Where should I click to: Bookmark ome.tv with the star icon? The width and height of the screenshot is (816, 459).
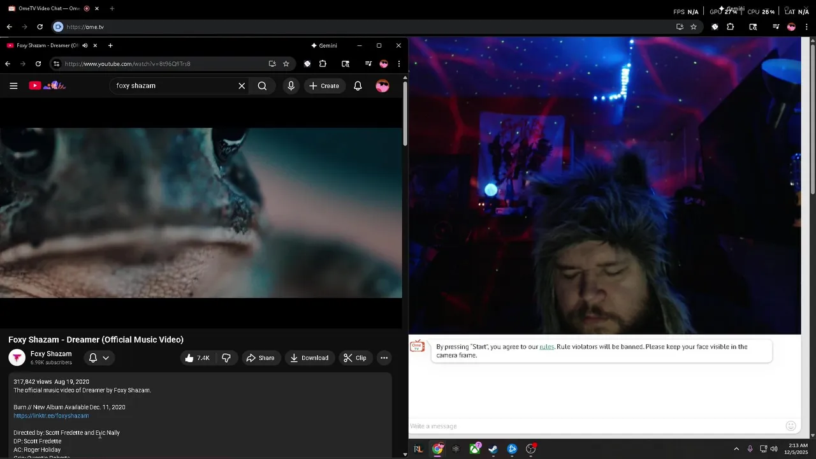694,27
